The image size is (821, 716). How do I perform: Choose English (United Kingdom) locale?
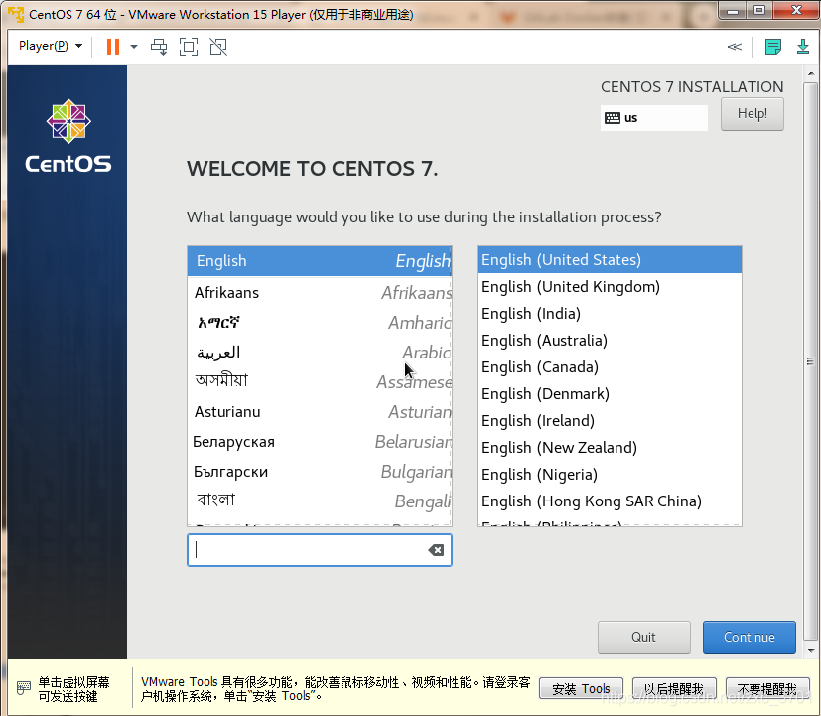pyautogui.click(x=610, y=287)
